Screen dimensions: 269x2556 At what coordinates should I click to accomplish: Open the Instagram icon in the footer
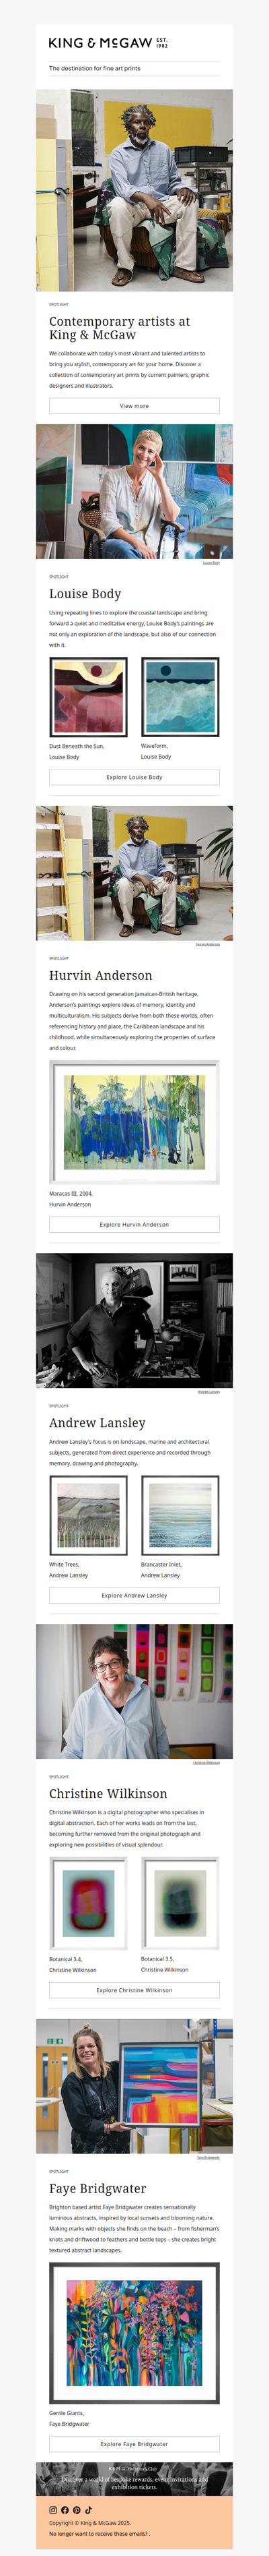coord(53,2509)
